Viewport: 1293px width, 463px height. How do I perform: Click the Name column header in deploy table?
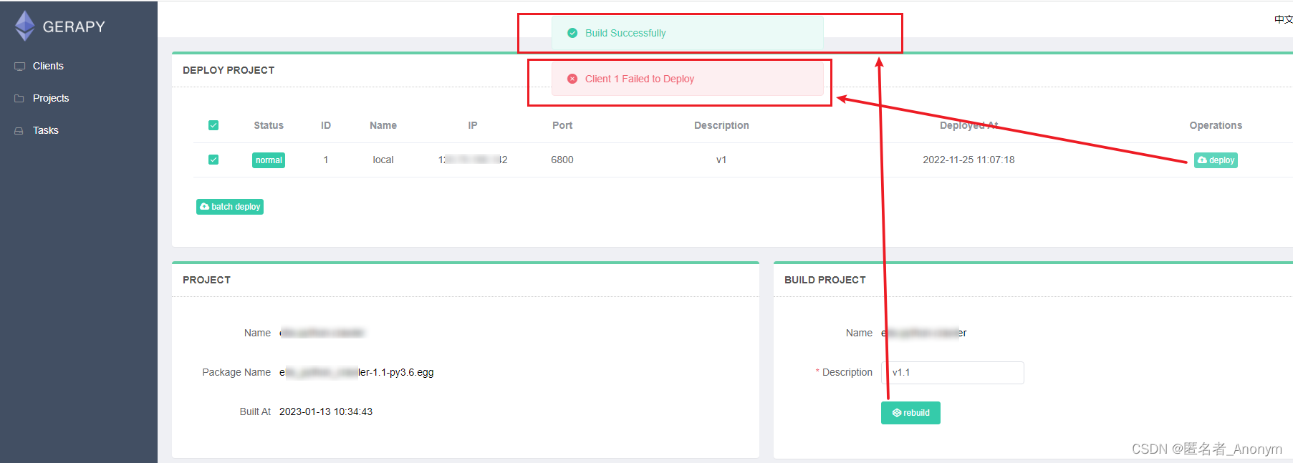coord(383,125)
